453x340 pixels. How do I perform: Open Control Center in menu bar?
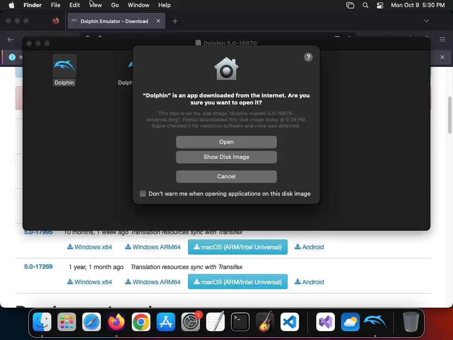(380, 5)
